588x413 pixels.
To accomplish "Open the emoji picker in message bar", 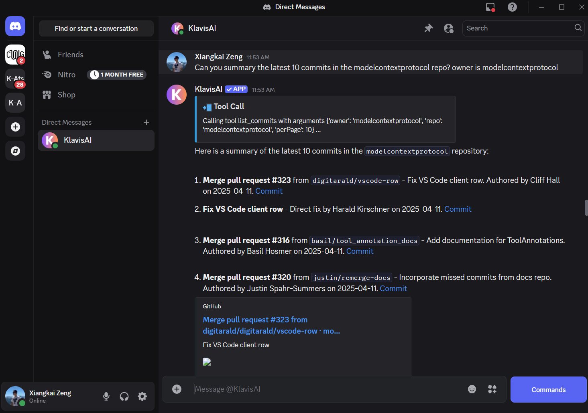I will pos(472,389).
